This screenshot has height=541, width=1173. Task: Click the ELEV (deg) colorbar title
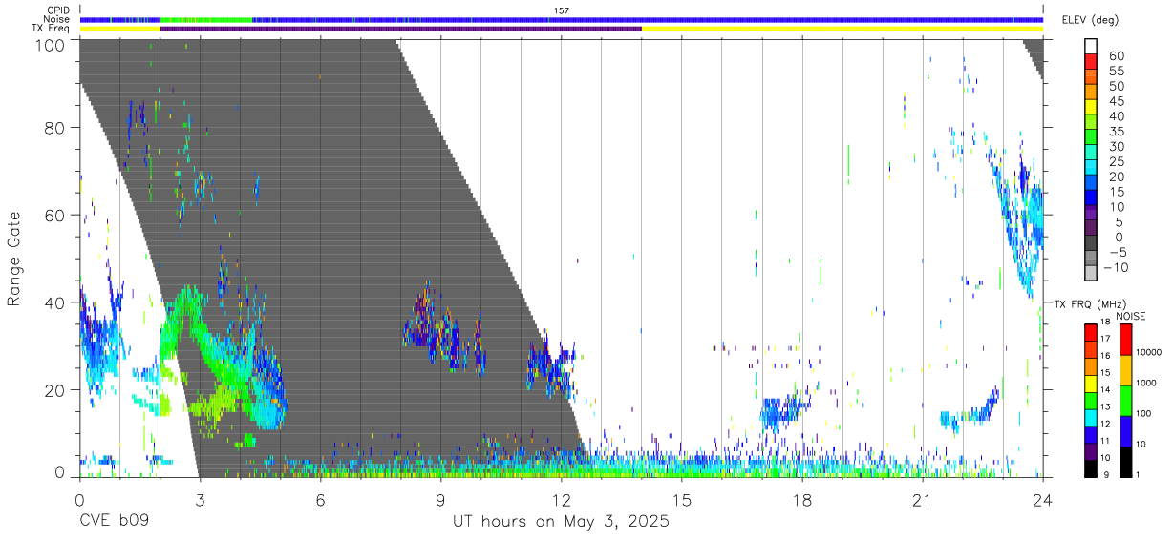(x=1090, y=20)
